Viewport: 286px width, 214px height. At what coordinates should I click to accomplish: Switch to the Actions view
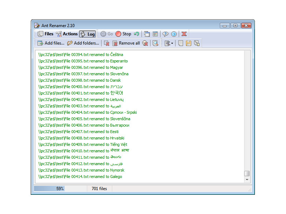pos(66,34)
